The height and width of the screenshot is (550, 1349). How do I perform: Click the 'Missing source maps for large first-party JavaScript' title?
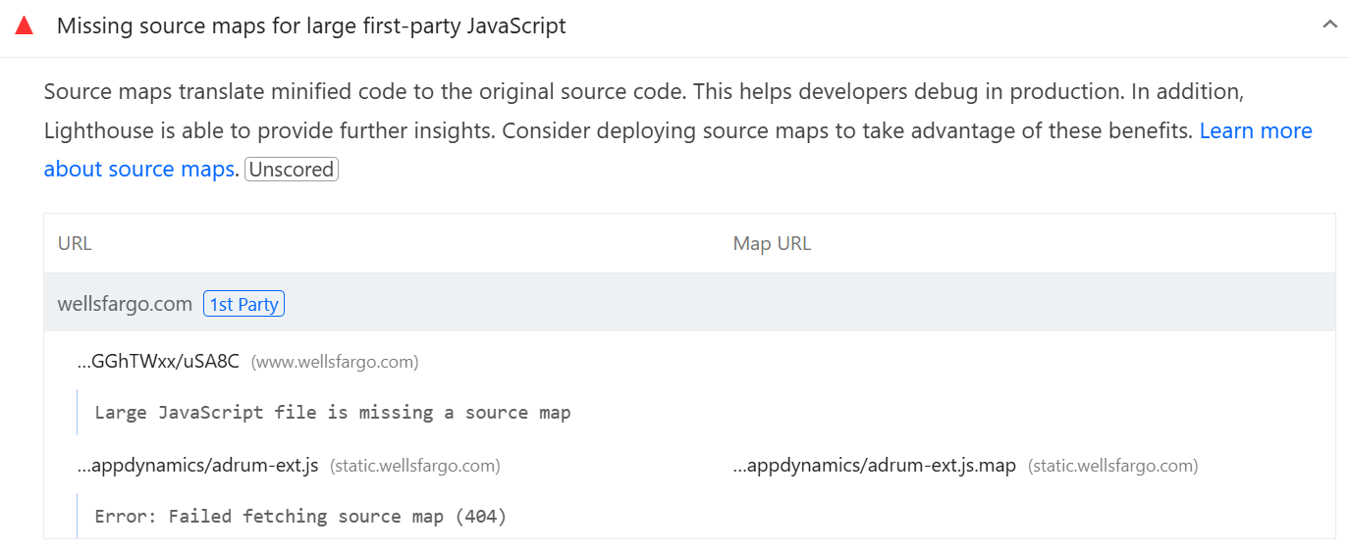click(311, 25)
